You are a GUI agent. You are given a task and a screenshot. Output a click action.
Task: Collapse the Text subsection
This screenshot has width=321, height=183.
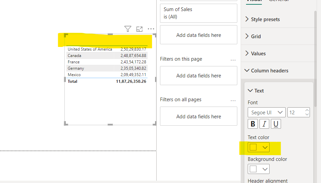tap(256, 91)
